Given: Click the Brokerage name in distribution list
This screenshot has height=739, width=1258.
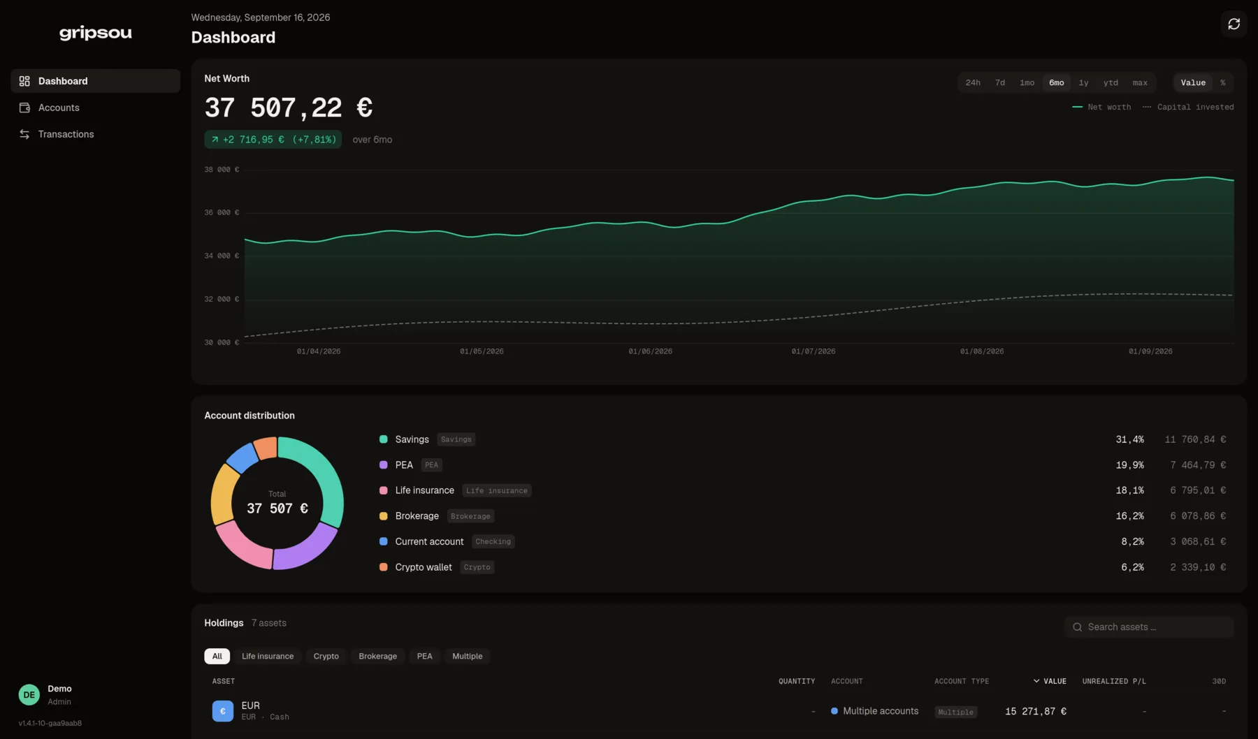Looking at the screenshot, I should click(x=417, y=516).
